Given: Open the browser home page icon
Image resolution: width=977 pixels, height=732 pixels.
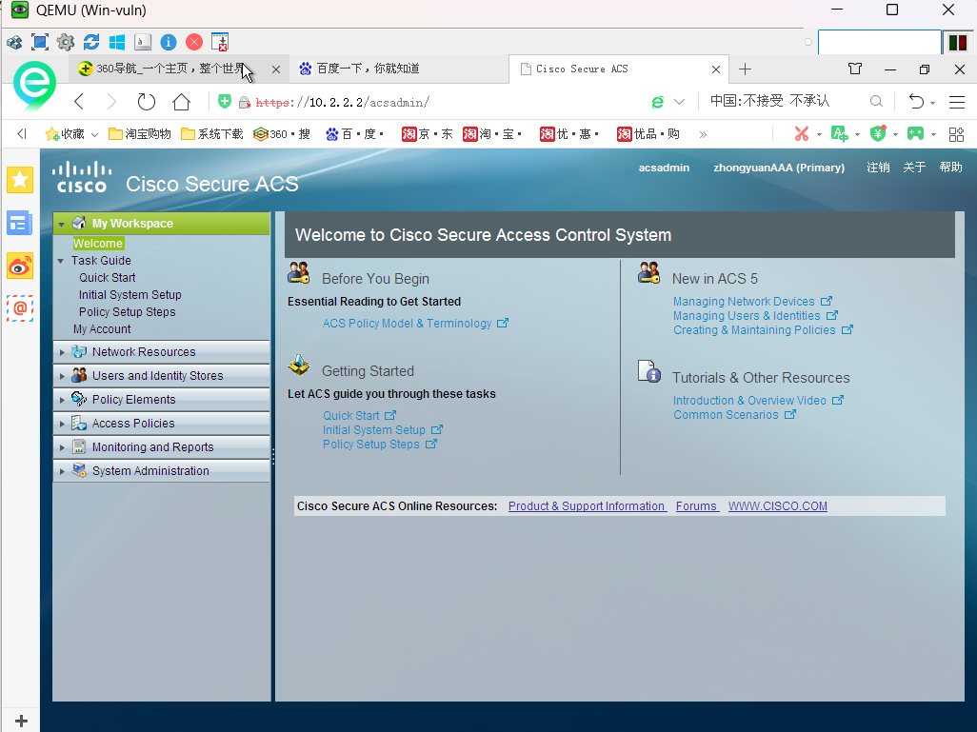Looking at the screenshot, I should click(181, 102).
